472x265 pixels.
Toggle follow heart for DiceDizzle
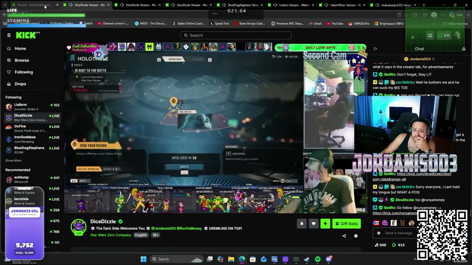click(x=313, y=223)
